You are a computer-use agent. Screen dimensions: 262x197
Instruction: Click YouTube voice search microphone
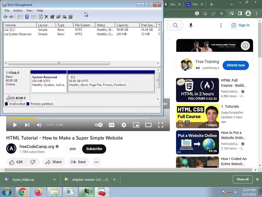coord(191,25)
